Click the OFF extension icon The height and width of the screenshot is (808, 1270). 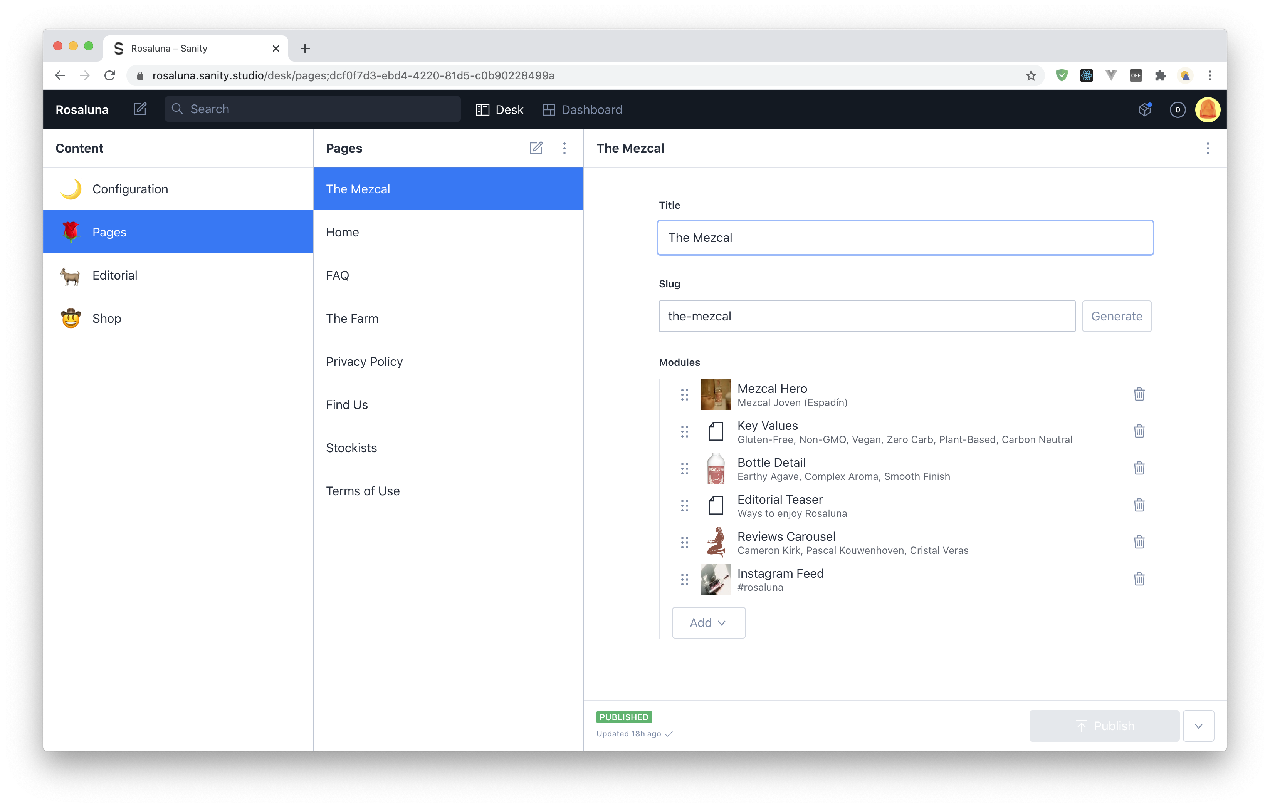click(x=1136, y=75)
